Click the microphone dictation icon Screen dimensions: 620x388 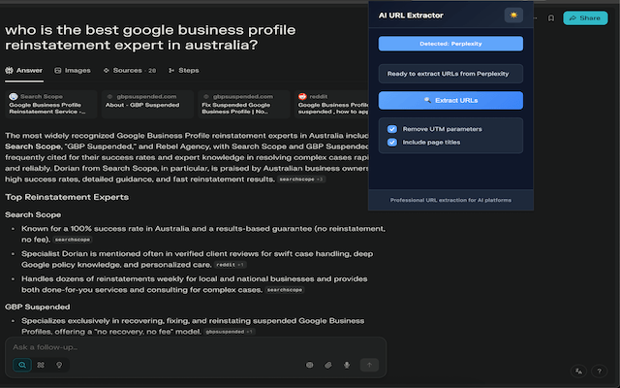click(x=347, y=365)
